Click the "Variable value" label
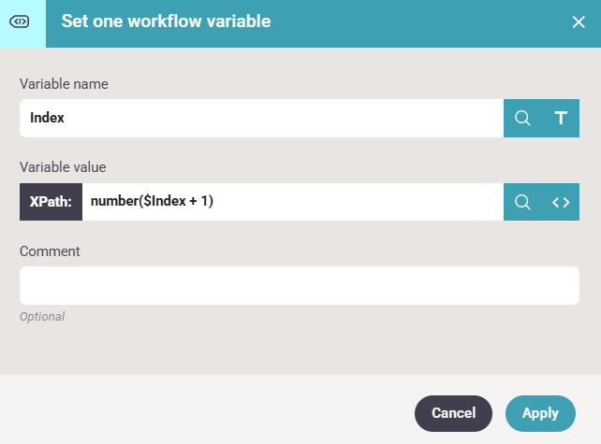The height and width of the screenshot is (444, 601). tap(63, 167)
